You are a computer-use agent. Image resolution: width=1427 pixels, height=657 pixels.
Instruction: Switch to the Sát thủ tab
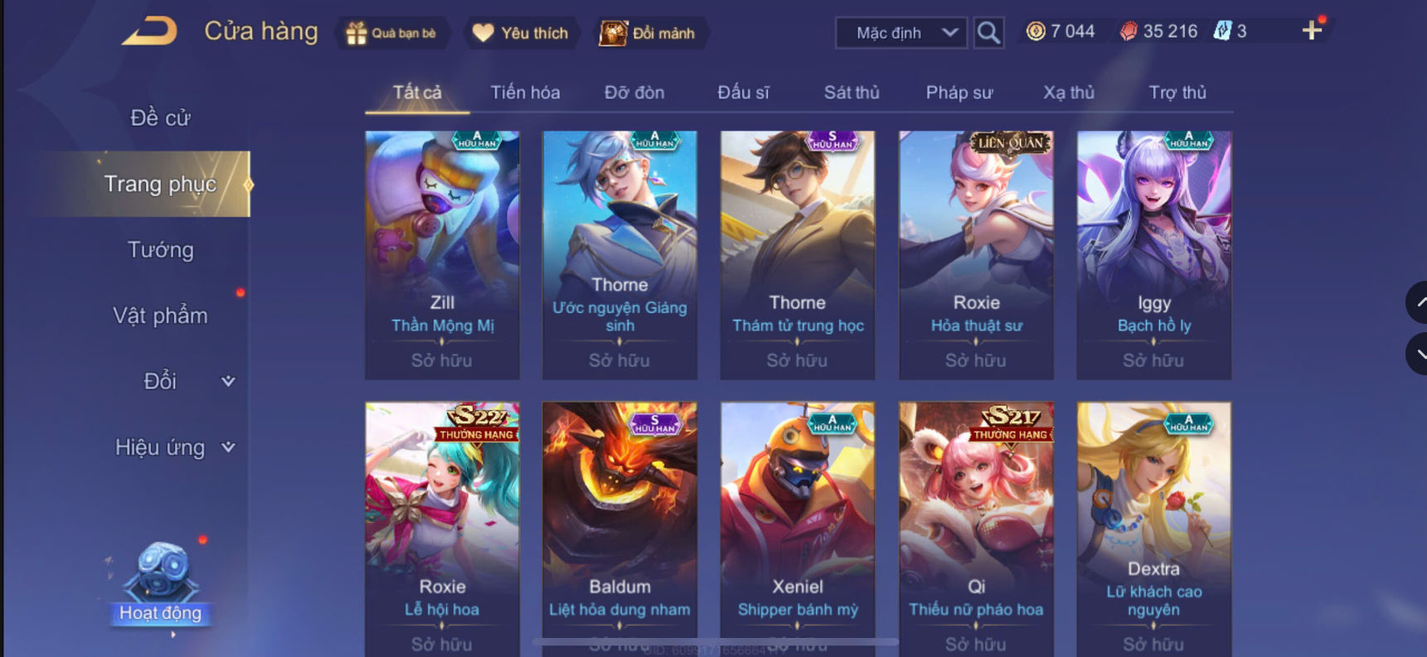click(852, 93)
